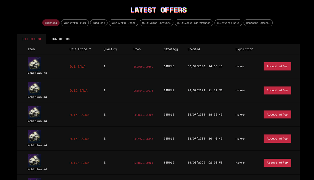314x180 pixels.
Task: Open seller address 0xe09b...e2cc
Action: click(x=143, y=67)
